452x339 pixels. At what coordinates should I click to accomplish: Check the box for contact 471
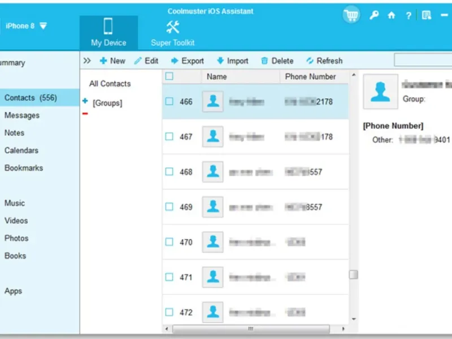[x=169, y=277]
